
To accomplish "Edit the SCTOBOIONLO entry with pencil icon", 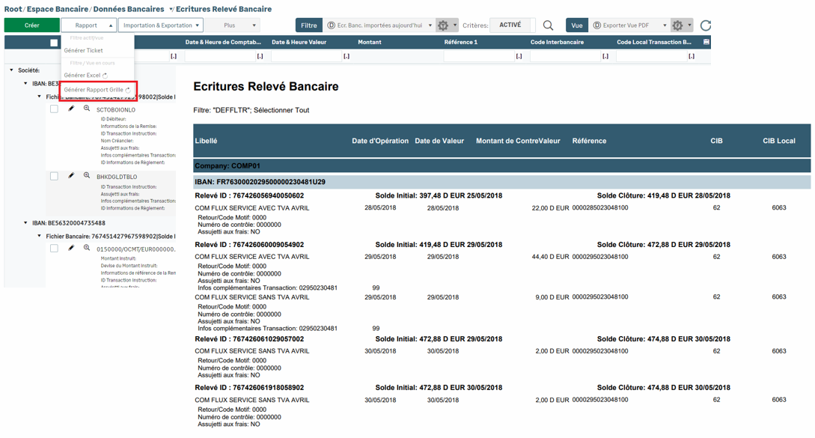I will pos(71,109).
